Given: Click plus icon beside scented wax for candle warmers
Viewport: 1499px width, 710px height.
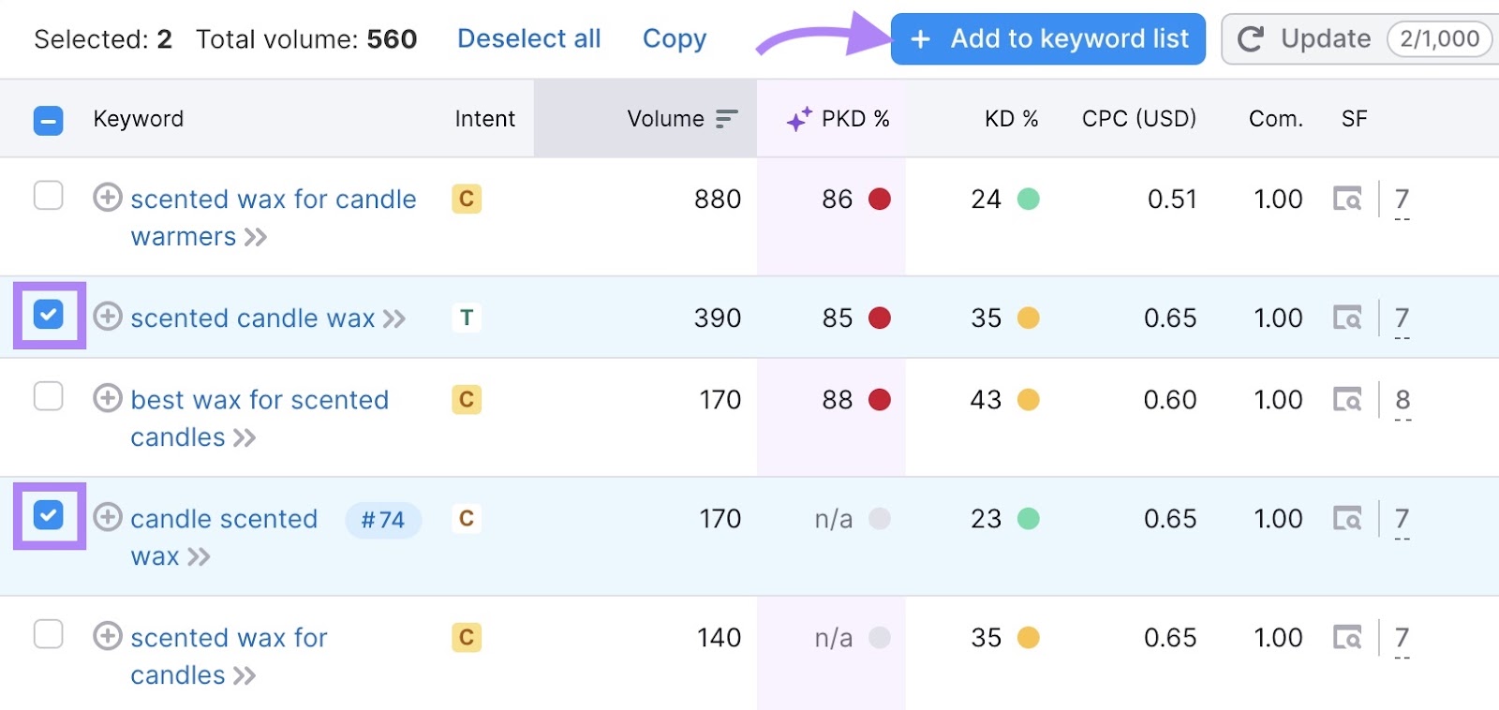Looking at the screenshot, I should pos(108,198).
